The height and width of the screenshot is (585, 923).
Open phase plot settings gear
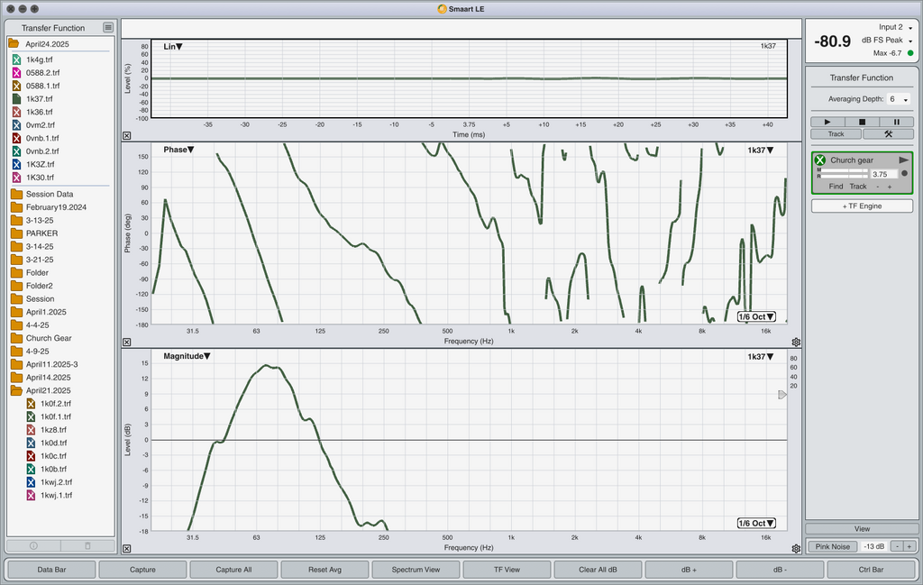coord(796,342)
